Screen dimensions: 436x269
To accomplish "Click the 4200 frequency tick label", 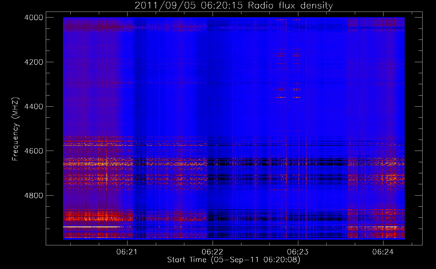I will coord(34,62).
